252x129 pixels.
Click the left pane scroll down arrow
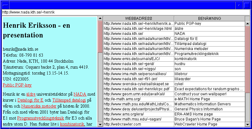pyautogui.click(x=100, y=124)
